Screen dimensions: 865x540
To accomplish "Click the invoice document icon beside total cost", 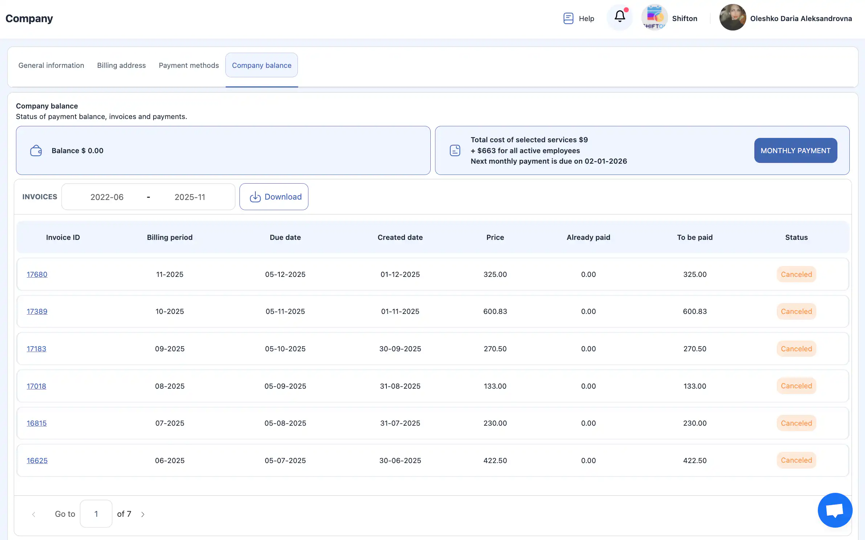I will (x=455, y=150).
